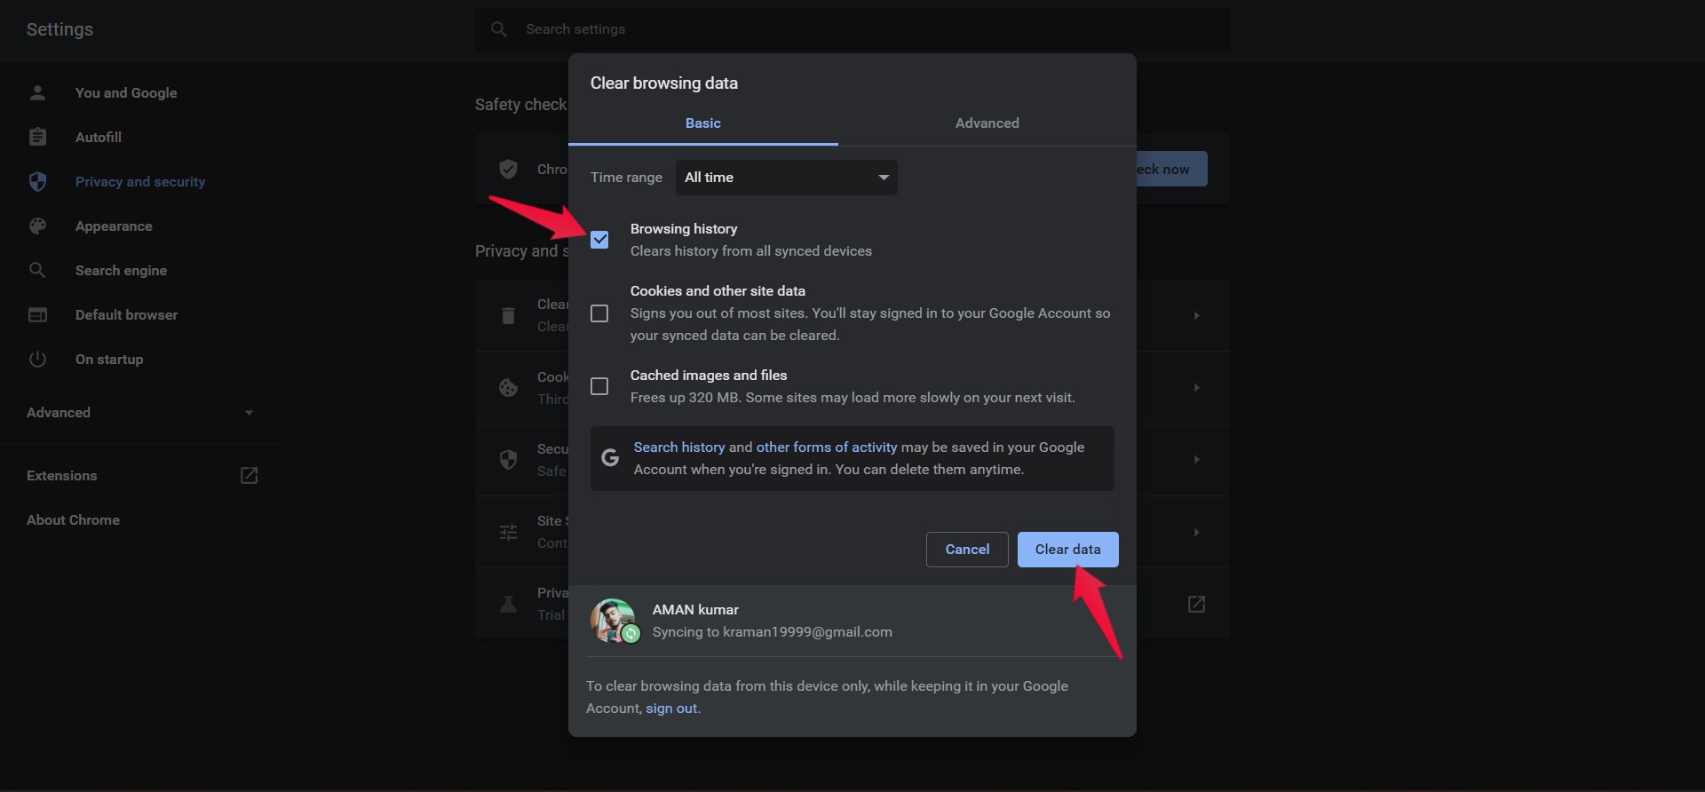
Task: Switch to the Advanced tab in dialog
Action: (x=987, y=123)
